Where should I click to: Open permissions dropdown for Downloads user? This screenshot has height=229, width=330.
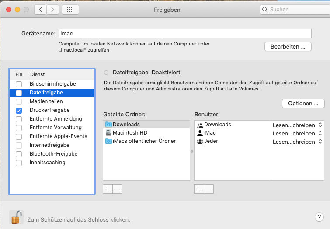pyautogui.click(x=297, y=125)
